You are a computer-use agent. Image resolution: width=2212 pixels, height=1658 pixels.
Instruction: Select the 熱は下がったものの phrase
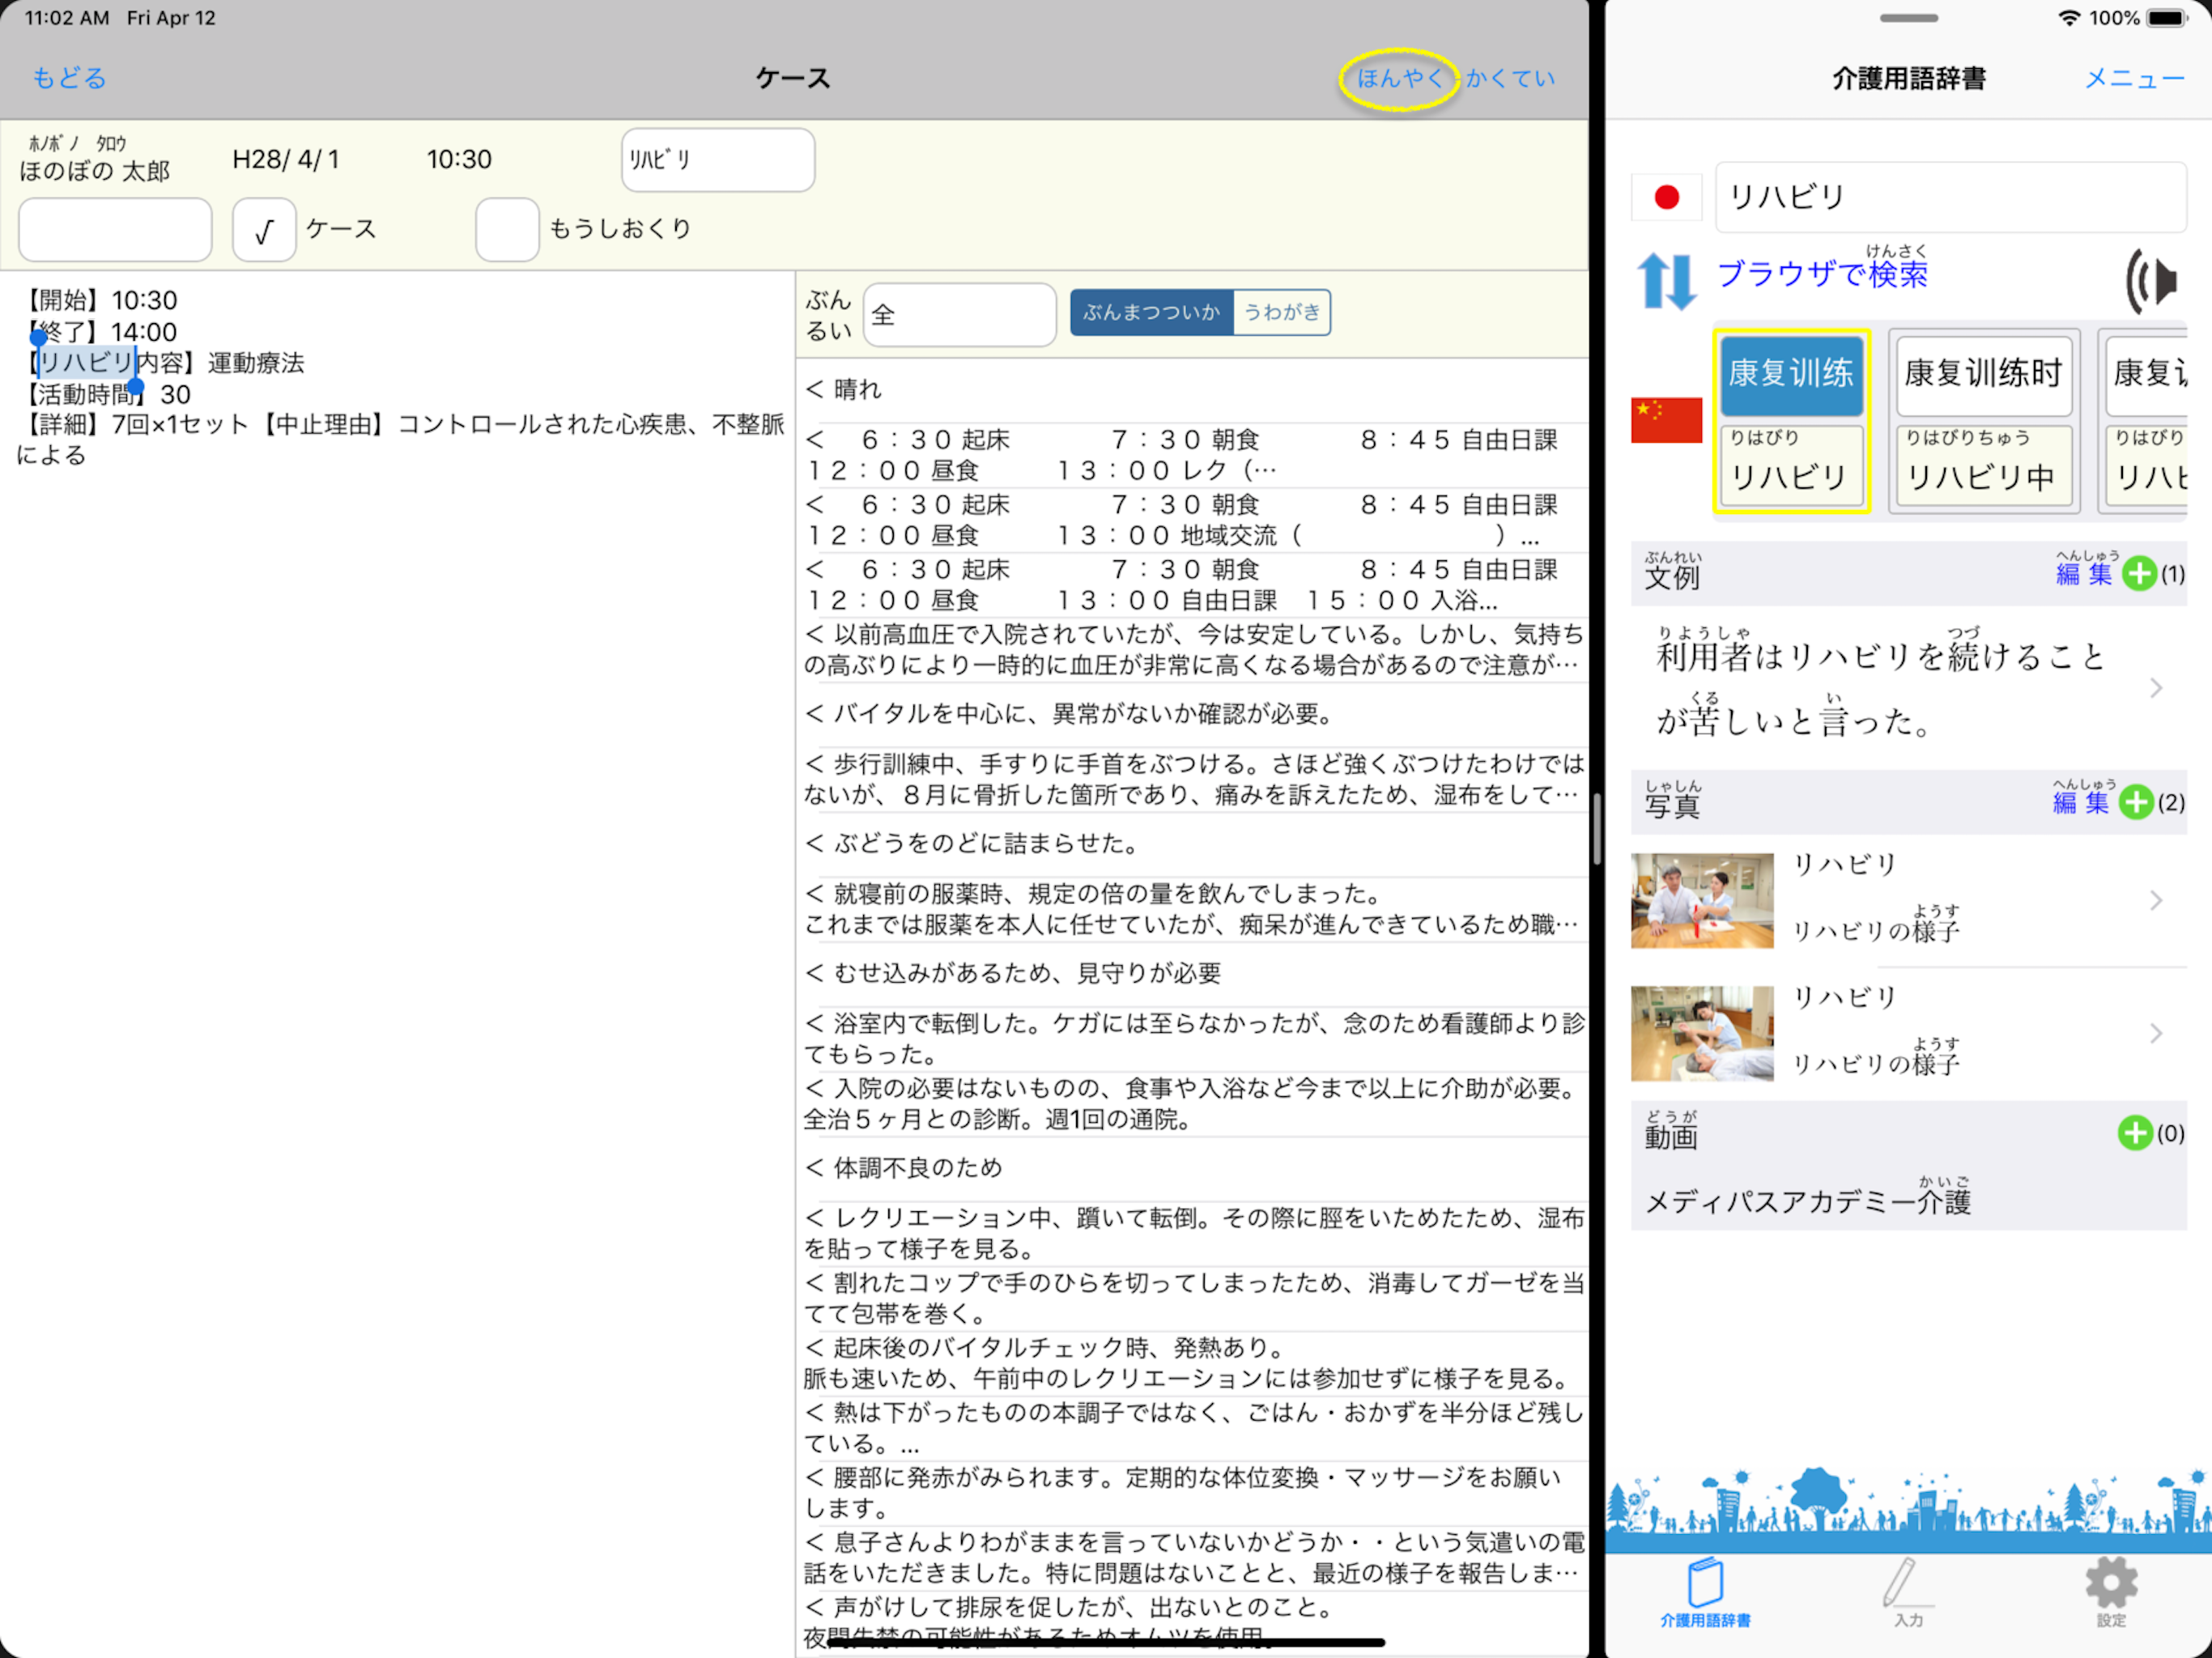tap(1192, 1428)
